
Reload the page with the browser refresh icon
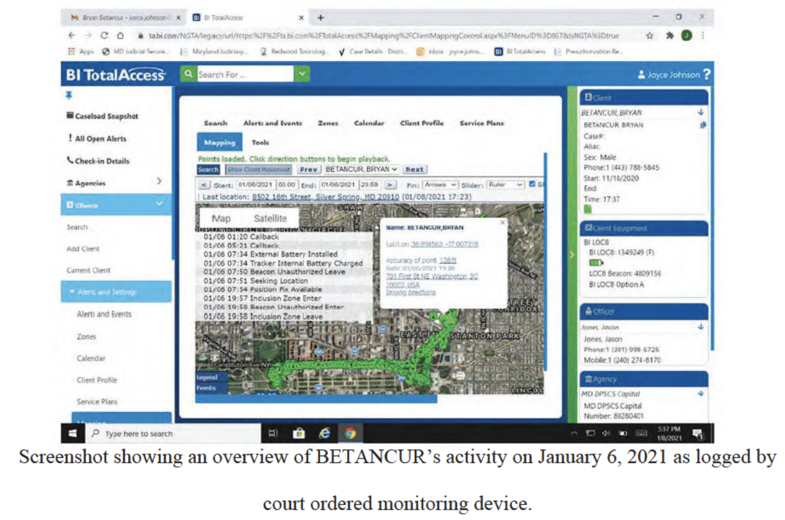pyautogui.click(x=104, y=36)
